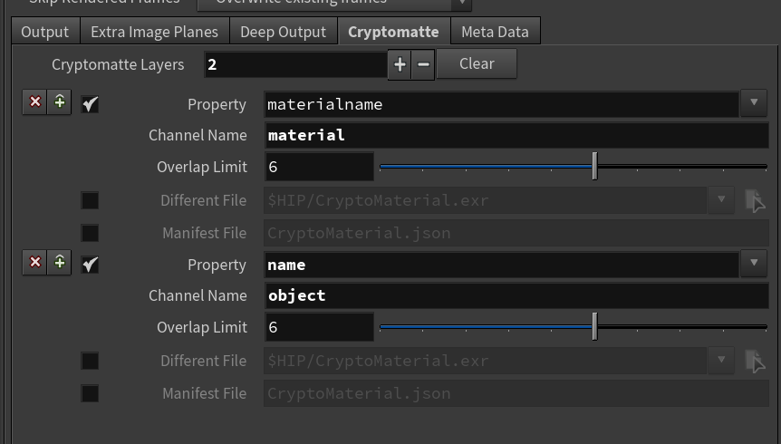The image size is (781, 444).
Task: Clear all Cryptomatte layers
Action: [x=477, y=63]
